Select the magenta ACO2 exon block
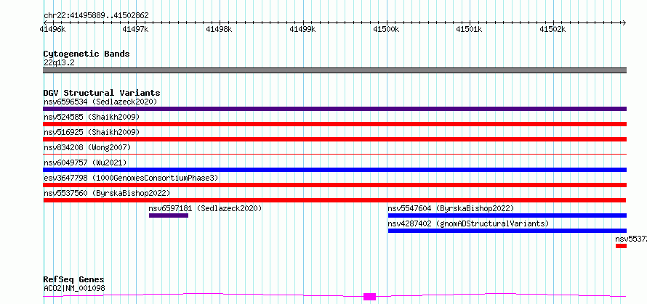This screenshot has height=304, width=647. click(x=370, y=297)
